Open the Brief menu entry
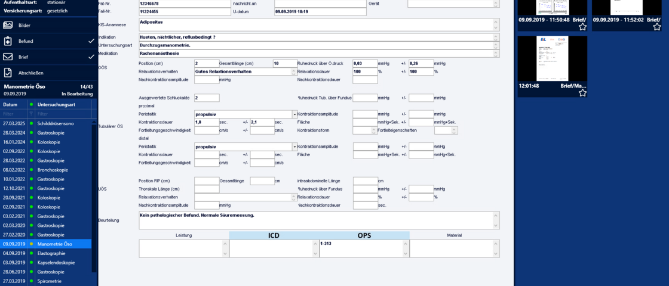This screenshot has width=669, height=286. pos(49,57)
